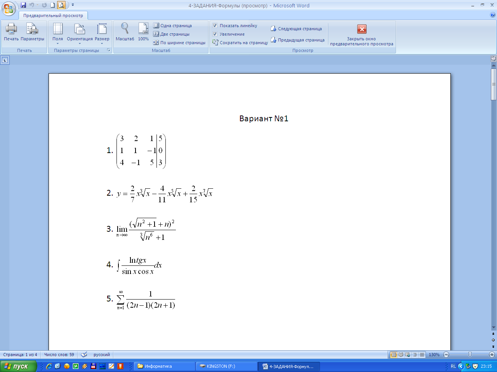Viewport: 497px width, 372px height.
Task: Select the Предварительный просмотр tab
Action: click(53, 15)
